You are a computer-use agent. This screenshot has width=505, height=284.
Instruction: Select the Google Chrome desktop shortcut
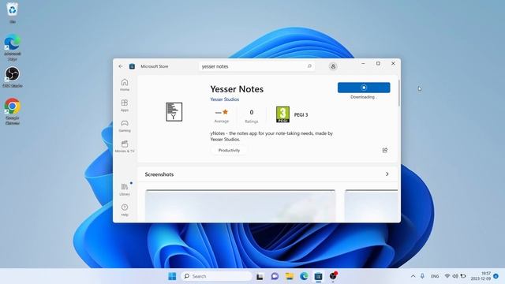[x=13, y=111]
